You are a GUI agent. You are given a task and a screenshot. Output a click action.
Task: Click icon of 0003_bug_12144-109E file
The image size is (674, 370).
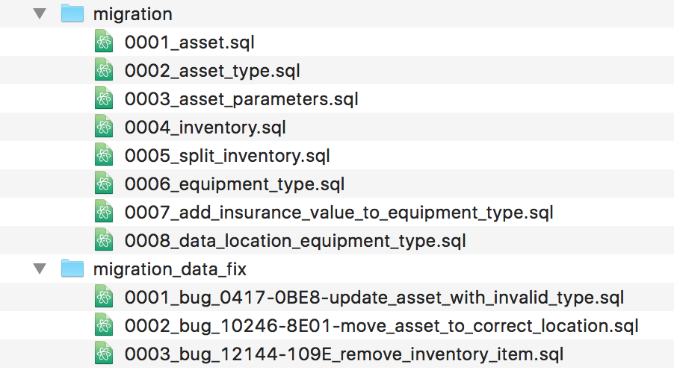(x=104, y=354)
